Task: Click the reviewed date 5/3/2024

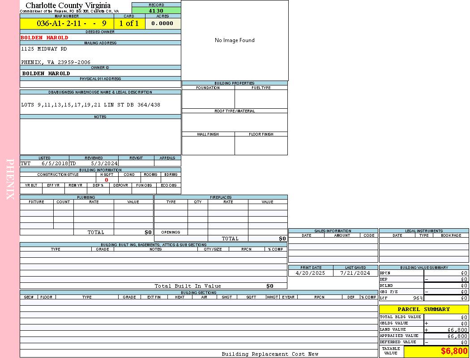Action: tap(104, 163)
